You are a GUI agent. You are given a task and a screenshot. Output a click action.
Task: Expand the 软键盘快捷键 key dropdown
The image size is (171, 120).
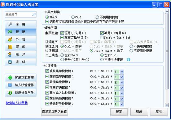point(122,82)
